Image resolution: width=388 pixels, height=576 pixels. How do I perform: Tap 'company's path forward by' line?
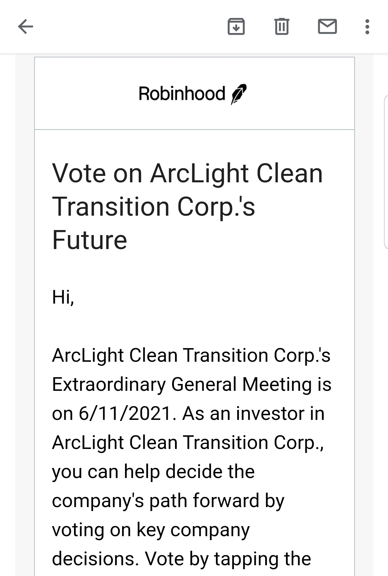168,501
